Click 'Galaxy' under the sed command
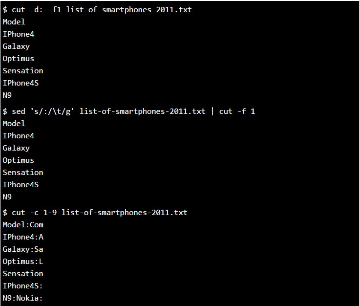 click(16, 148)
